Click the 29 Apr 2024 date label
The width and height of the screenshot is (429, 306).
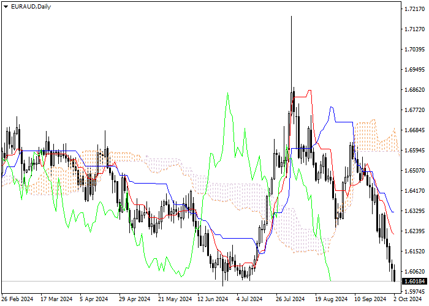135,299
